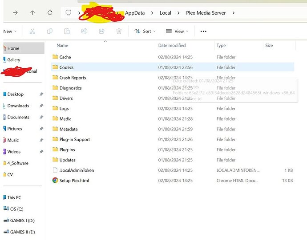This screenshot has width=307, height=240.
Task: Select the Metadata folder
Action: (x=173, y=129)
